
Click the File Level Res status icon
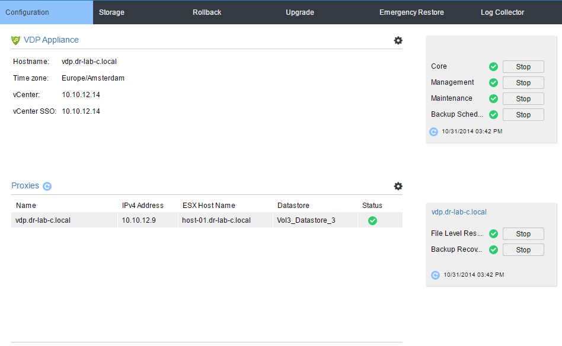point(493,233)
